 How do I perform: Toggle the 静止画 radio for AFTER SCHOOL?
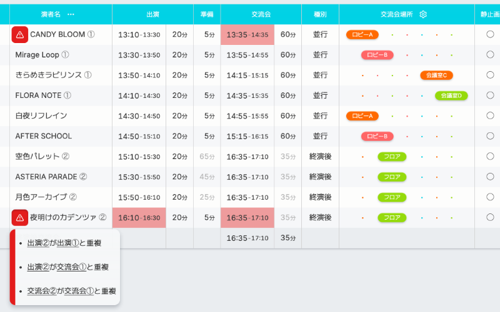[x=490, y=136]
